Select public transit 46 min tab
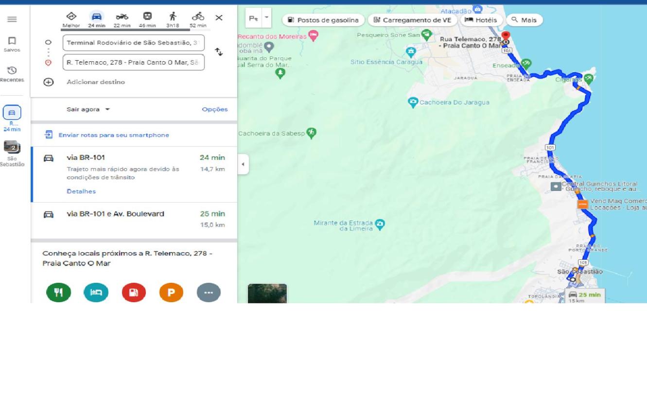Screen dimensions: 647x413 147,20
